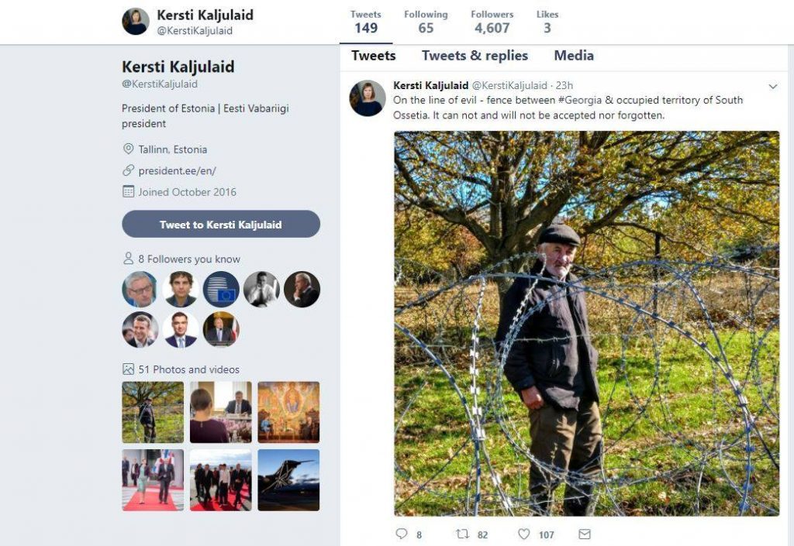Open the airplane photo thumbnail
Image resolution: width=794 pixels, height=546 pixels.
[288, 479]
